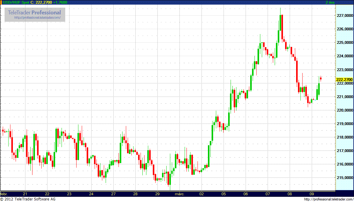Click the orange marker beside USD/HUF title
Screen dimensions: 354x202
pos(1,2)
